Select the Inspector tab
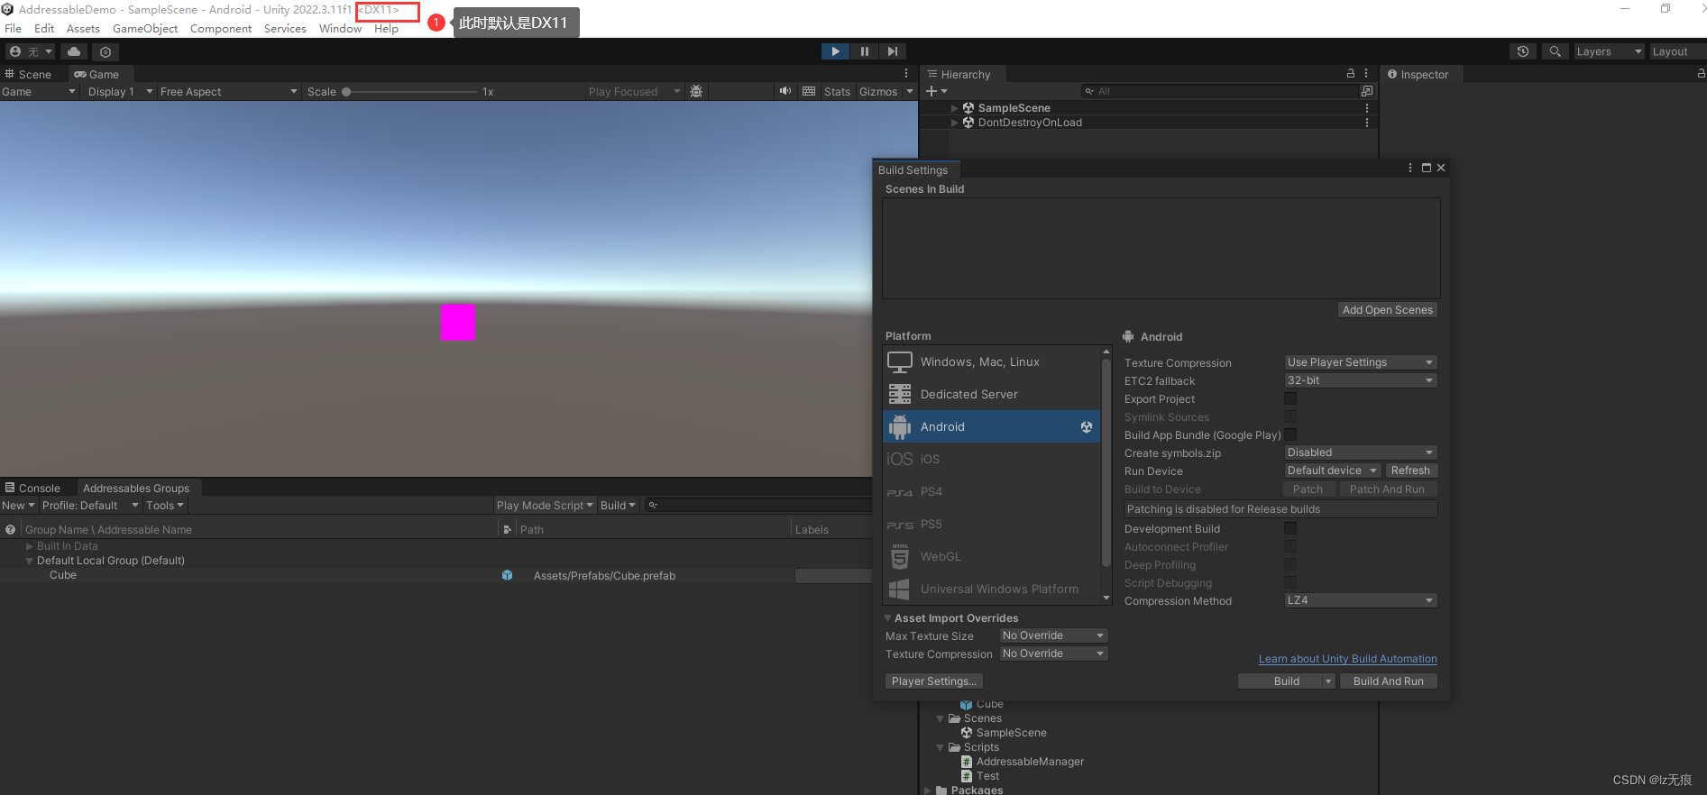The height and width of the screenshot is (795, 1707). point(1418,74)
